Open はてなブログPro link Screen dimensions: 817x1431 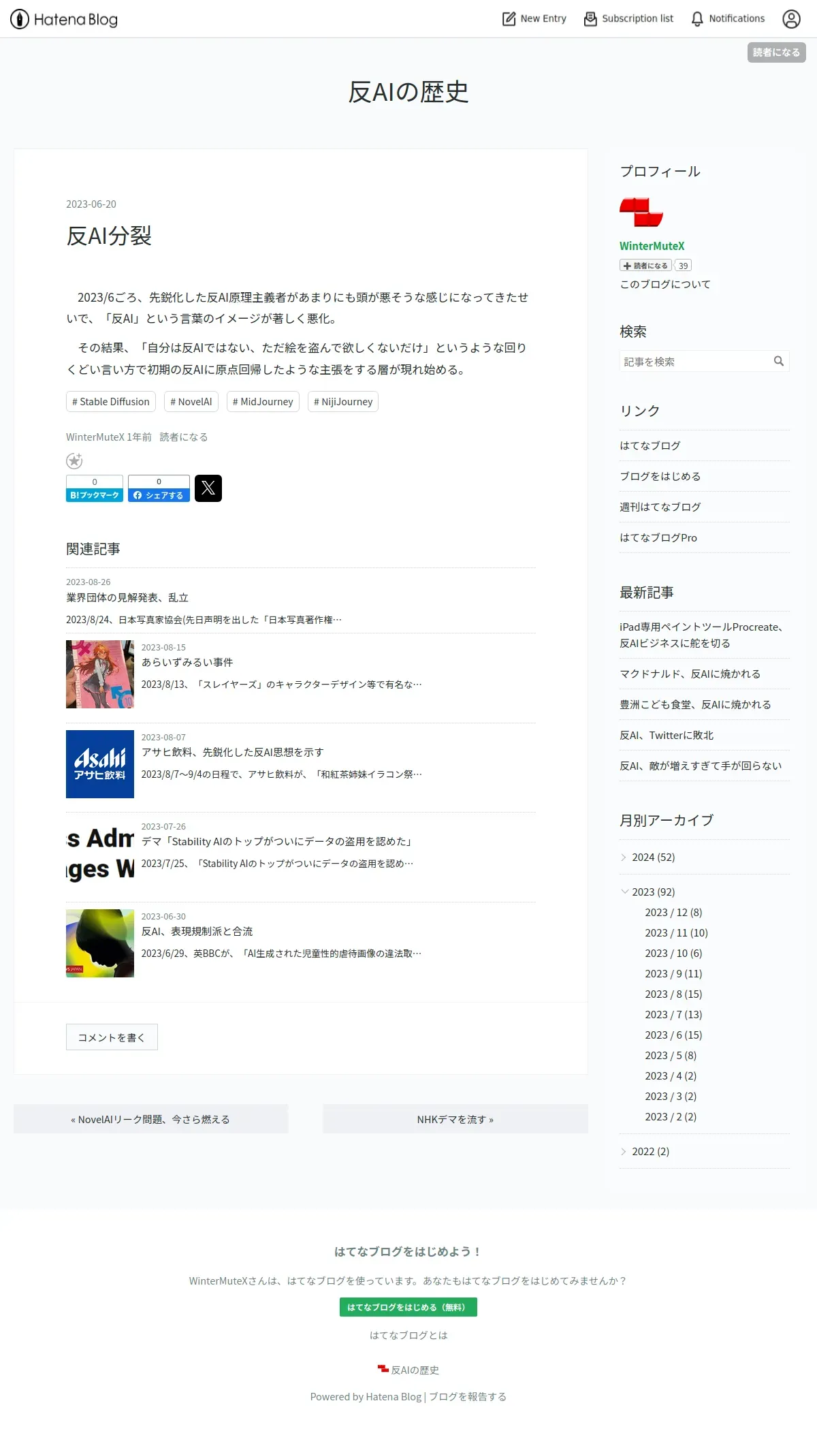(658, 537)
